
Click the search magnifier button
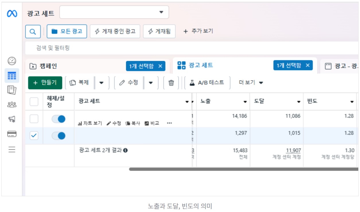33,32
